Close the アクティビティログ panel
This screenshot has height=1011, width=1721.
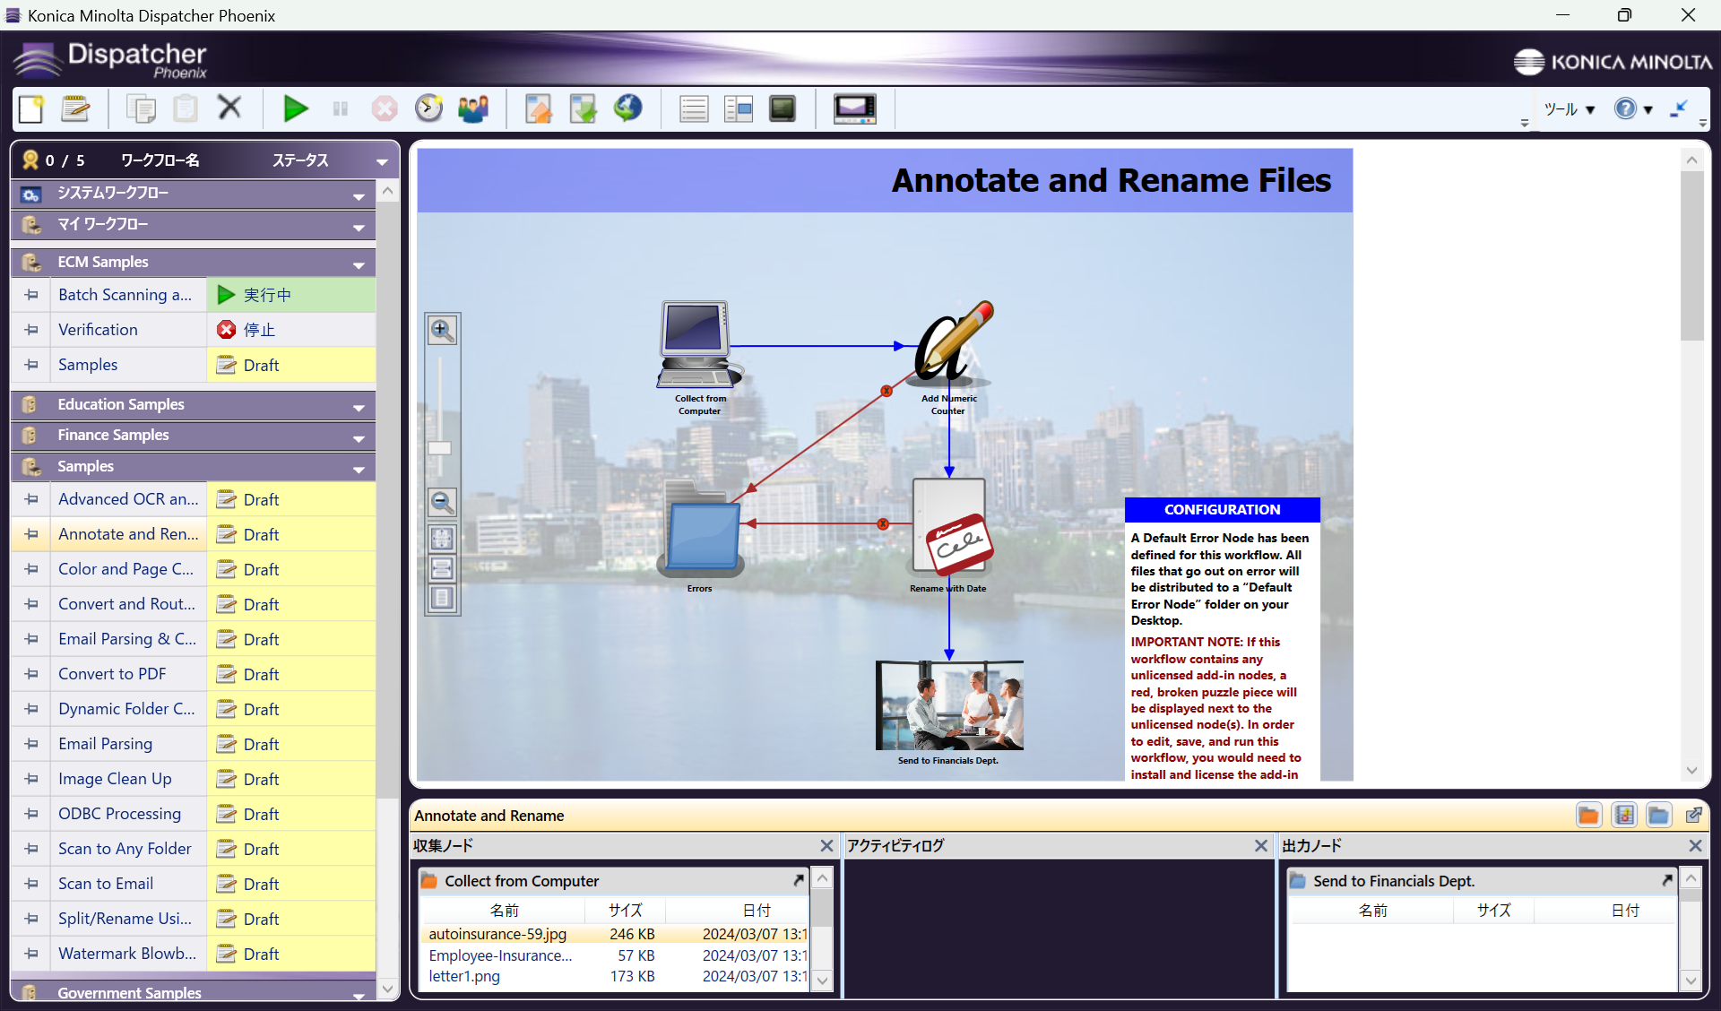pos(1260,845)
